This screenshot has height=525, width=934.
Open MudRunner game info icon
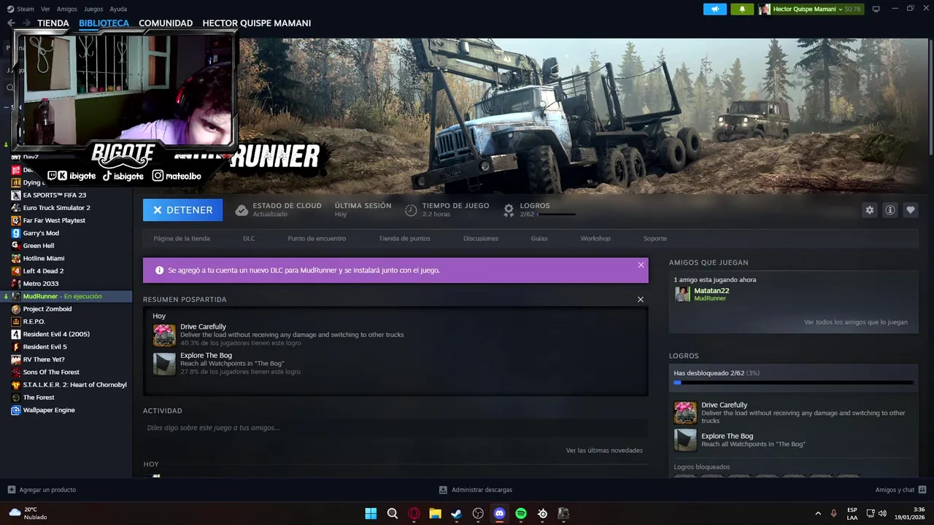click(889, 210)
